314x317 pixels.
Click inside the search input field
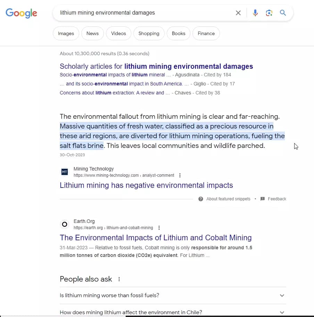[x=139, y=12]
